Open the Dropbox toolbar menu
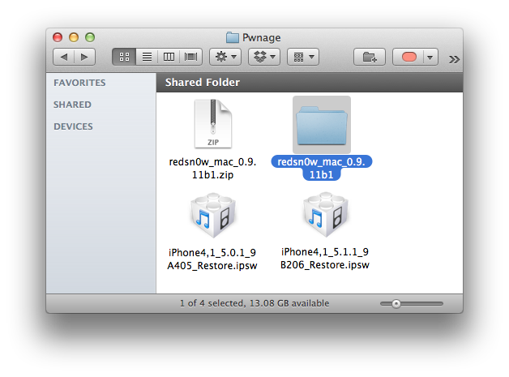 263,57
